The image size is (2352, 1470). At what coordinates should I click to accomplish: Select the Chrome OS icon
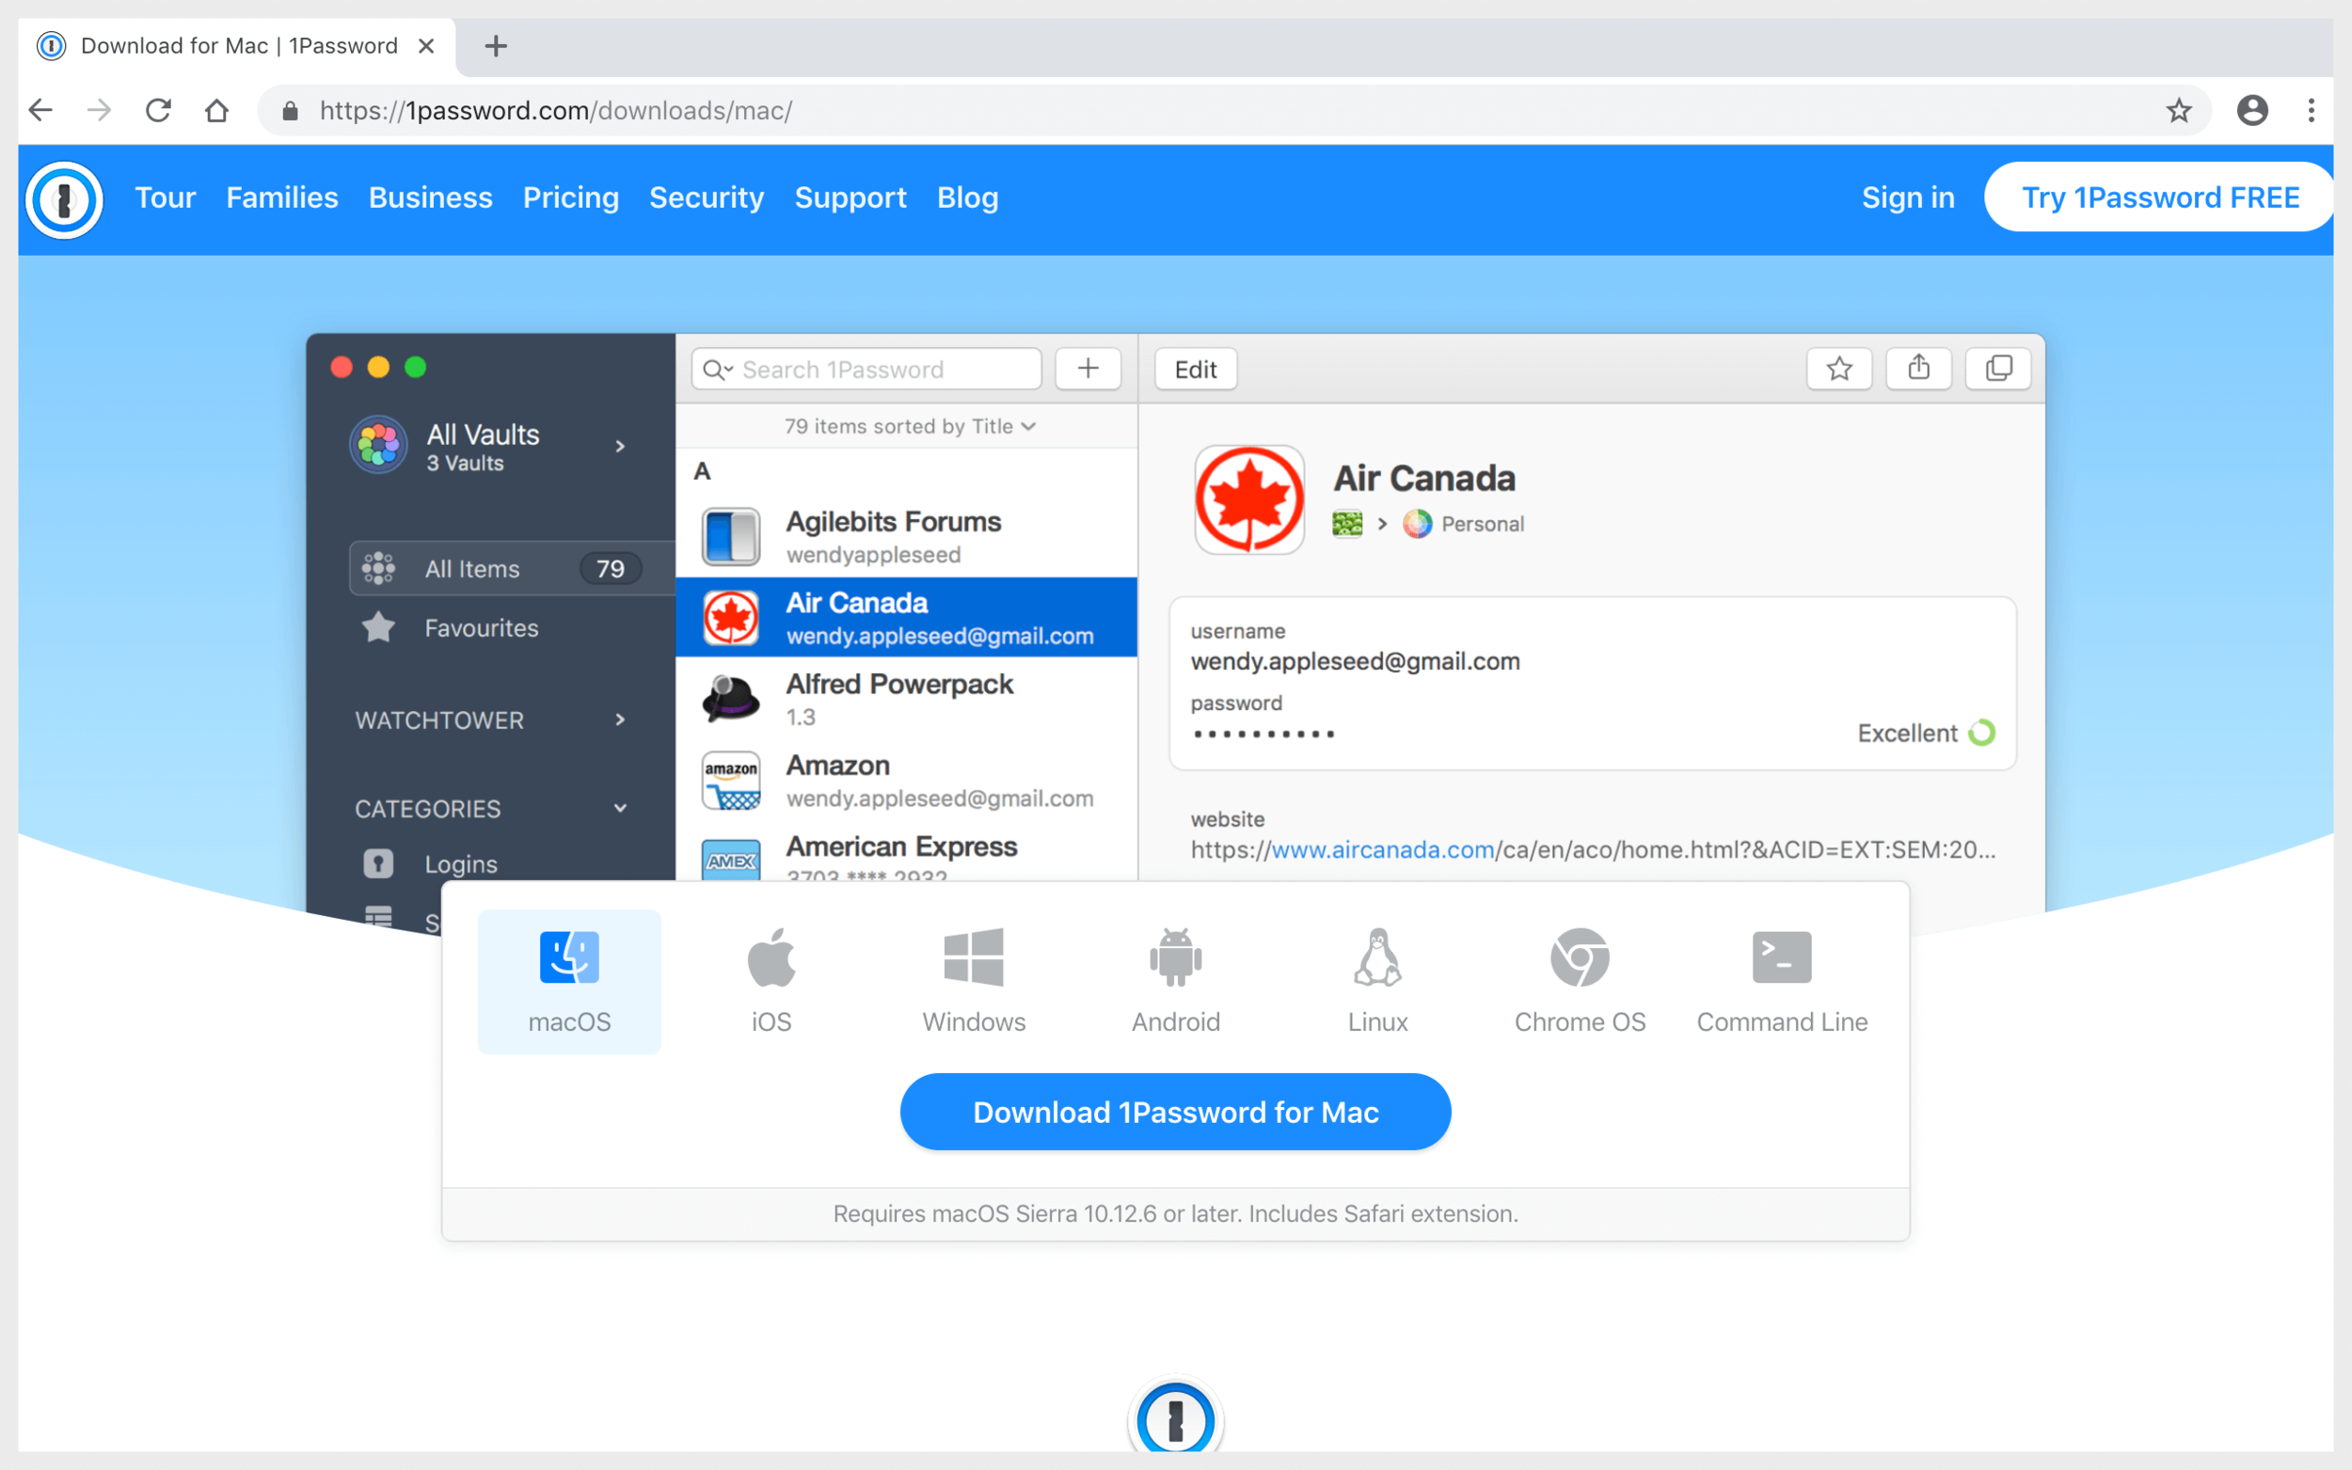coord(1580,957)
